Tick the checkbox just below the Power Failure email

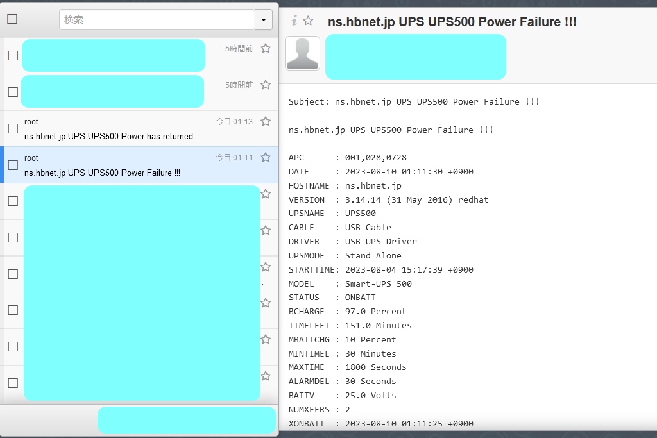pyautogui.click(x=13, y=201)
